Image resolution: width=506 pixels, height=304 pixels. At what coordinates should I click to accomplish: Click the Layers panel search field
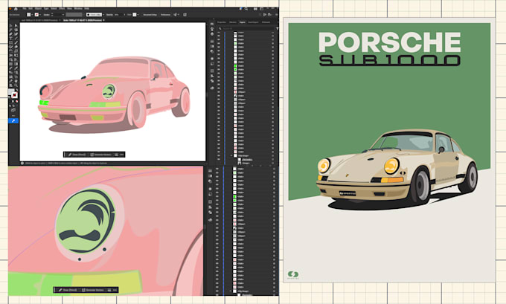(x=246, y=28)
